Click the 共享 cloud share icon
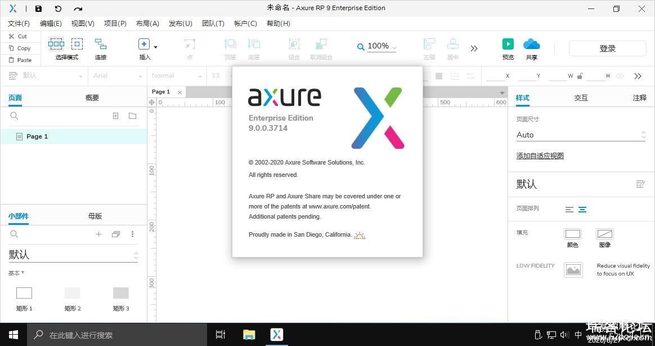The height and width of the screenshot is (346, 655). tap(531, 44)
